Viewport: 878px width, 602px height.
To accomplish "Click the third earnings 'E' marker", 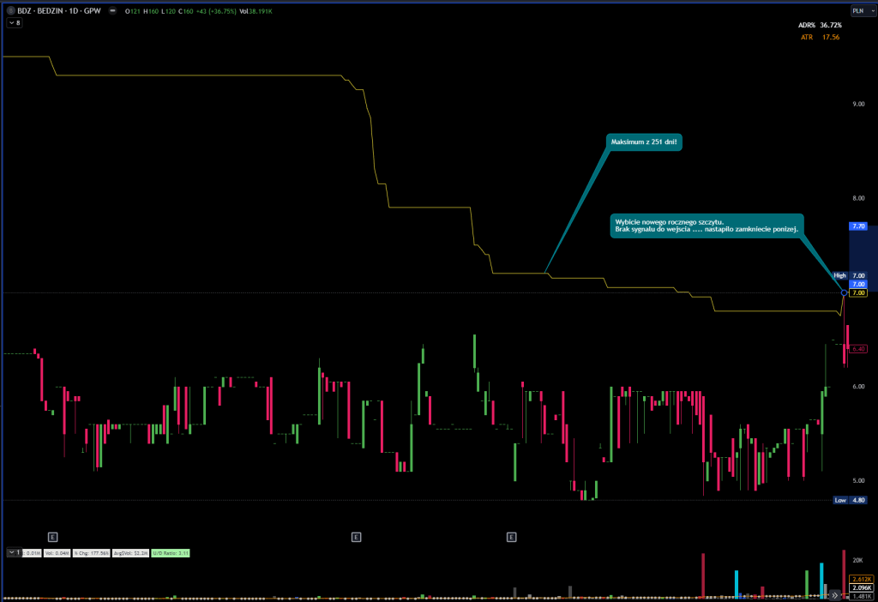I will coord(512,537).
